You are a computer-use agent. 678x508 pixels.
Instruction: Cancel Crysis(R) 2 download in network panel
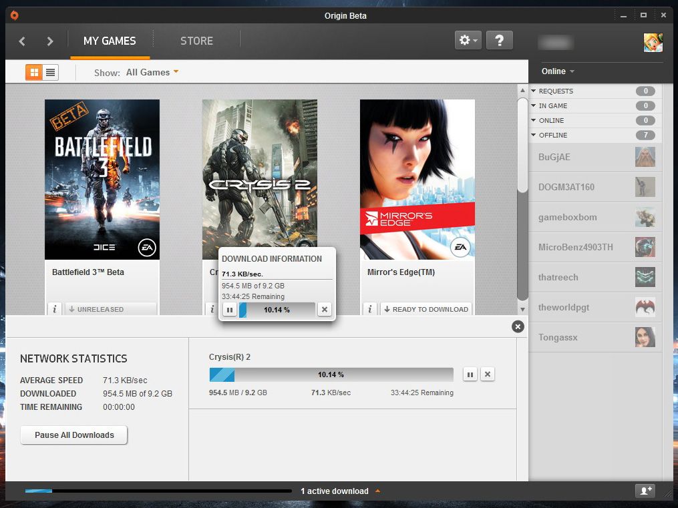(488, 374)
